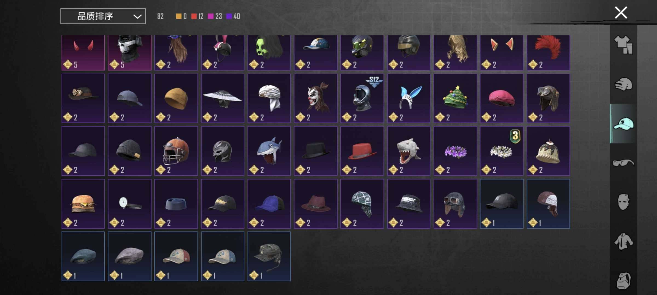Open the face mask category icon

click(623, 202)
